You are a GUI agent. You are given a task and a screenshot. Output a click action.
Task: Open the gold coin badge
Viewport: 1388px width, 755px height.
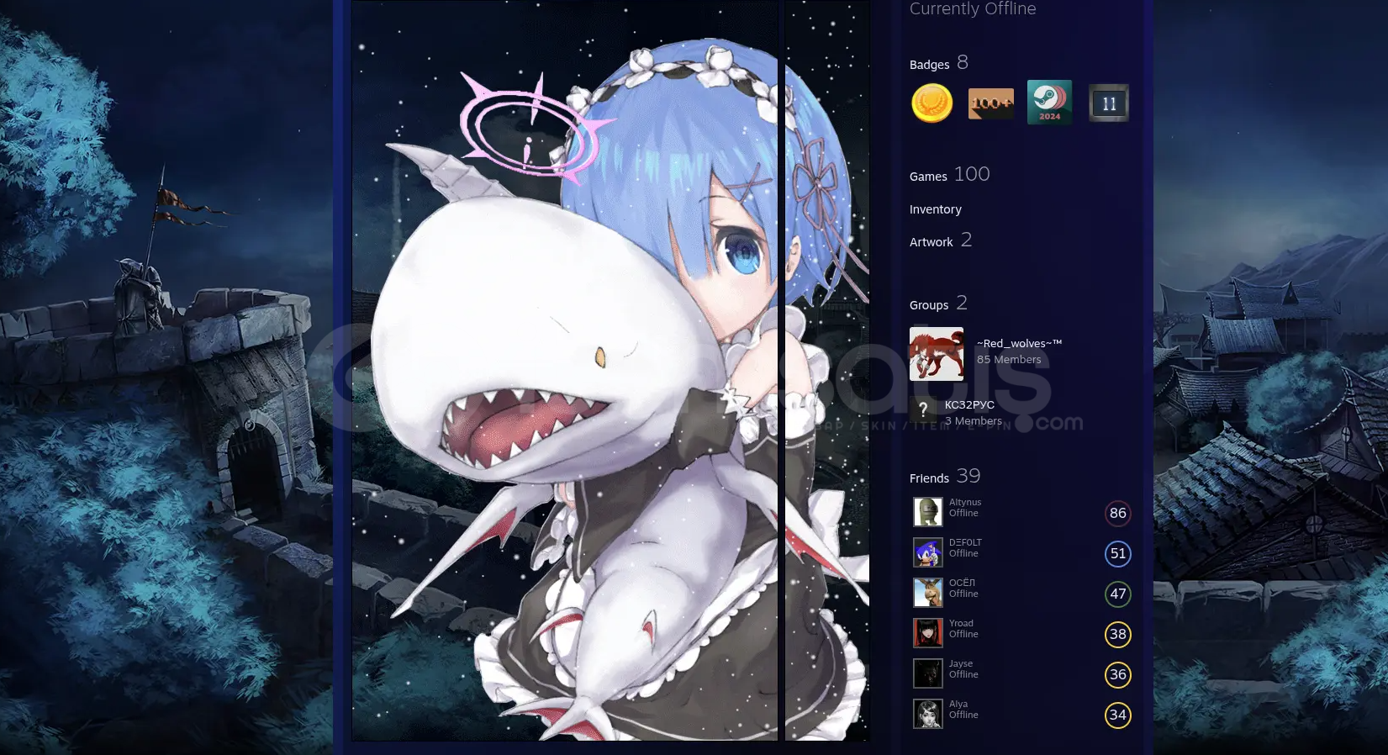click(x=931, y=103)
